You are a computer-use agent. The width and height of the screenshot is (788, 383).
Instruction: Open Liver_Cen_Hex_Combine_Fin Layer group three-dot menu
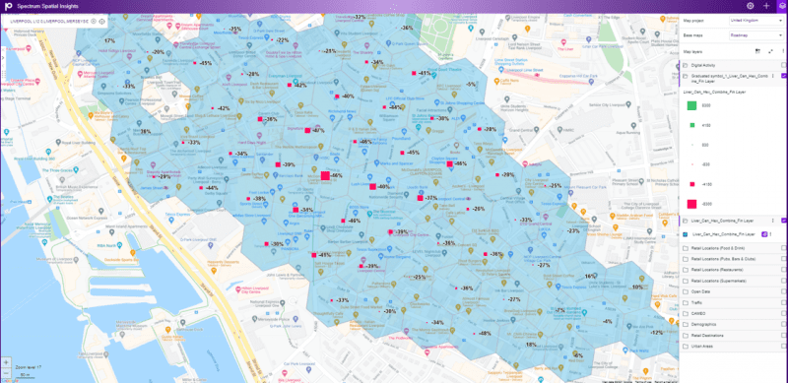tap(773, 221)
